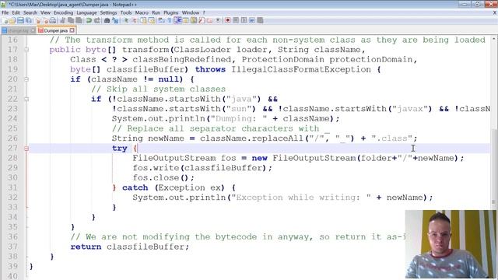Open the Language menu

click(86, 12)
